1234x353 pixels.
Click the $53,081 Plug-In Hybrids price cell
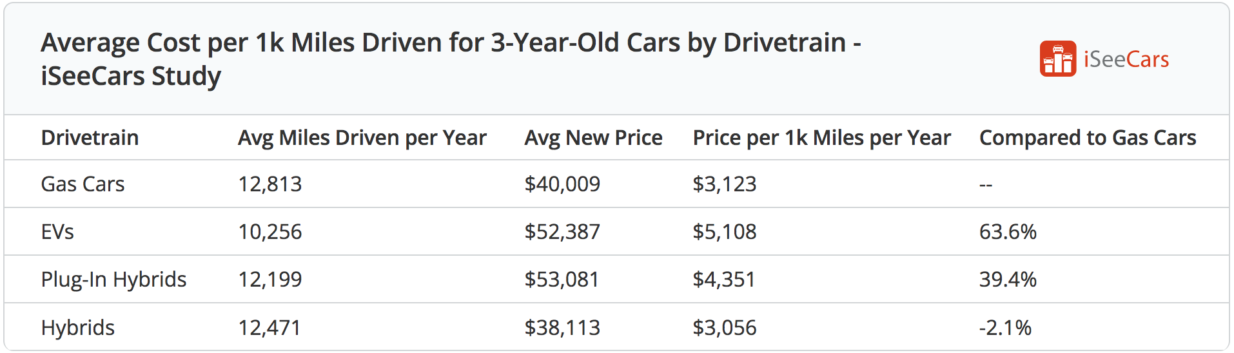562,280
